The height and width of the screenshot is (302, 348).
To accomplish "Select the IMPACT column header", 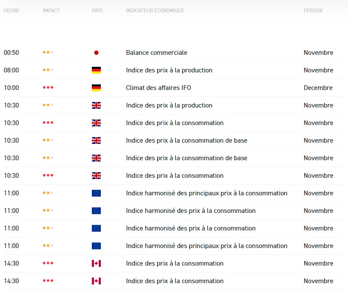I will (x=51, y=11).
